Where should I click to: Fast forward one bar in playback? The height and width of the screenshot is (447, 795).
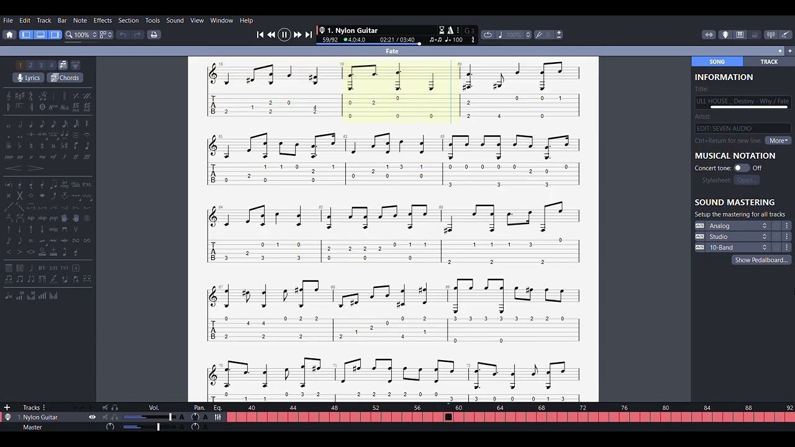click(x=298, y=35)
